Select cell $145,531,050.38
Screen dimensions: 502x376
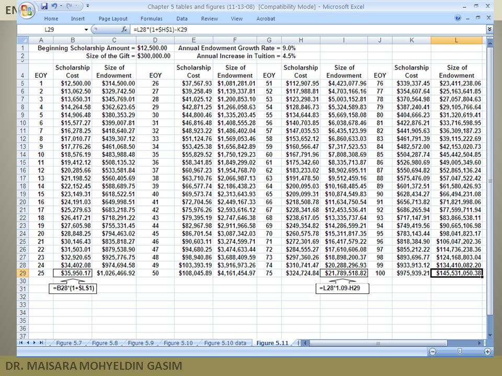[457, 273]
